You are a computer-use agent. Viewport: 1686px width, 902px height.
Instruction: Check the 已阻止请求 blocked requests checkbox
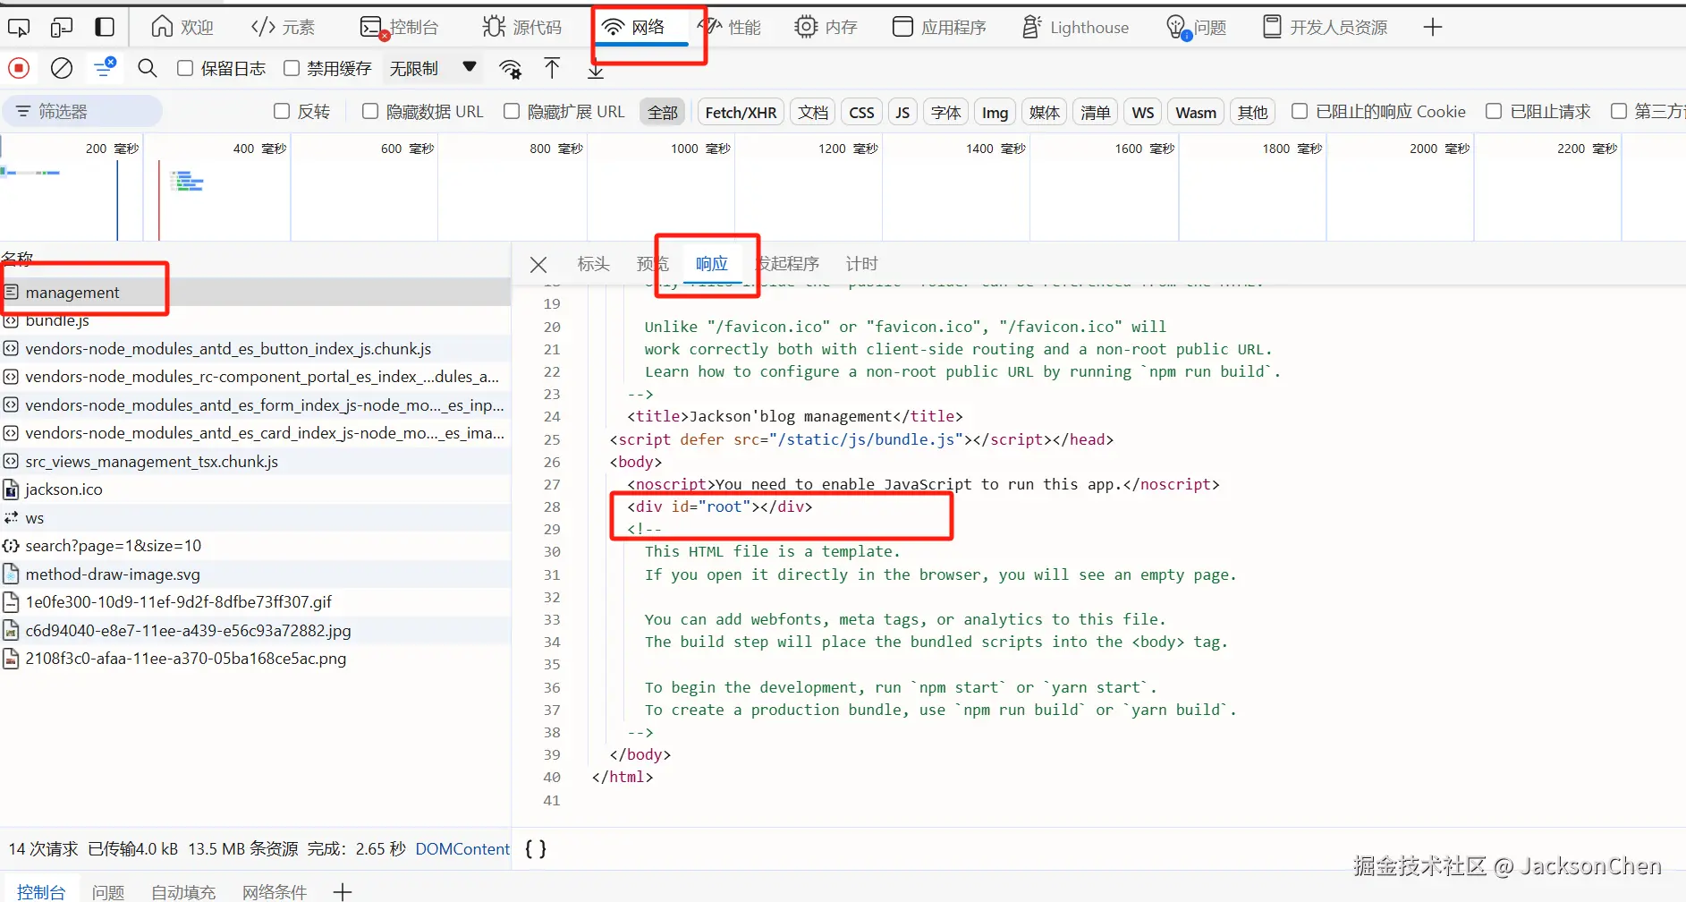(1494, 111)
